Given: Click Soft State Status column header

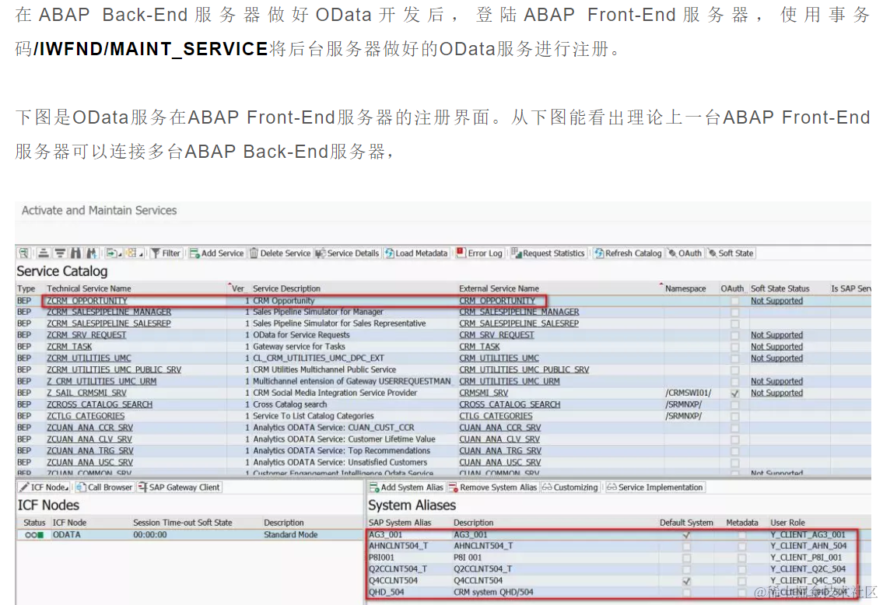Looking at the screenshot, I should 780,289.
